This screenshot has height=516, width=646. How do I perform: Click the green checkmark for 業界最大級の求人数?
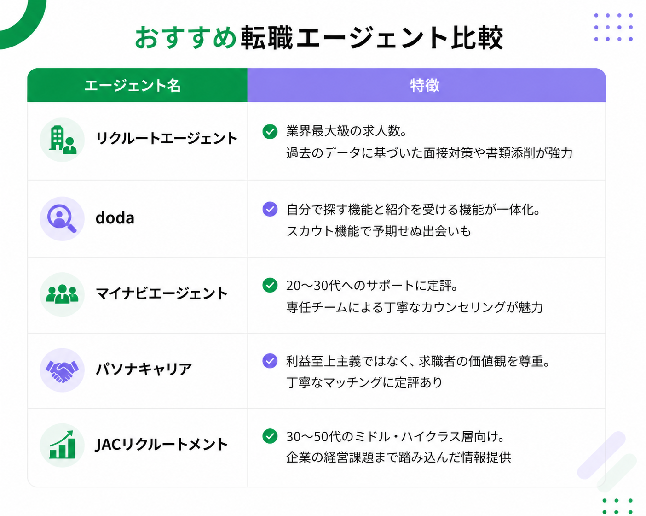[270, 131]
